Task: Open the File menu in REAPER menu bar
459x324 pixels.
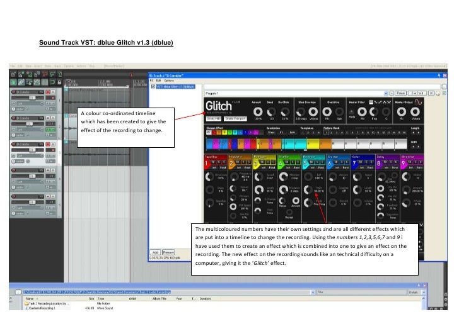Action: pyautogui.click(x=13, y=66)
